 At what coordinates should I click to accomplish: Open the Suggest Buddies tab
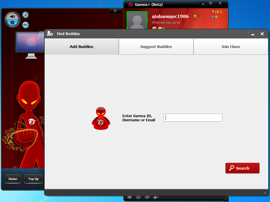point(156,47)
